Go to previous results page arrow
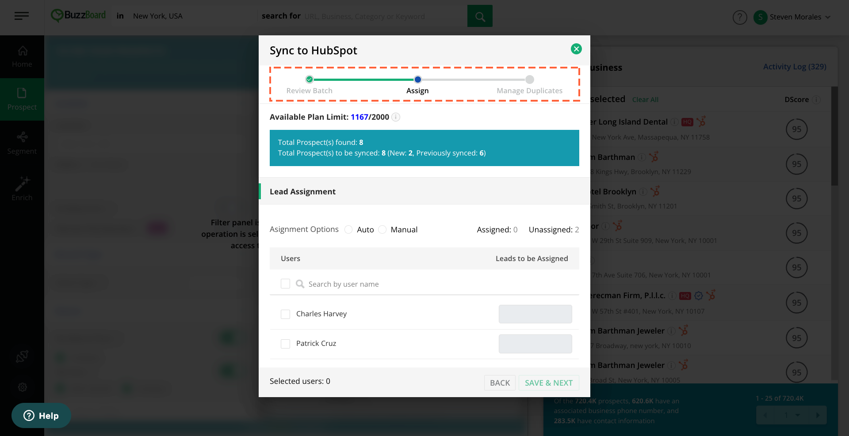Image resolution: width=849 pixels, height=436 pixels. pos(765,415)
